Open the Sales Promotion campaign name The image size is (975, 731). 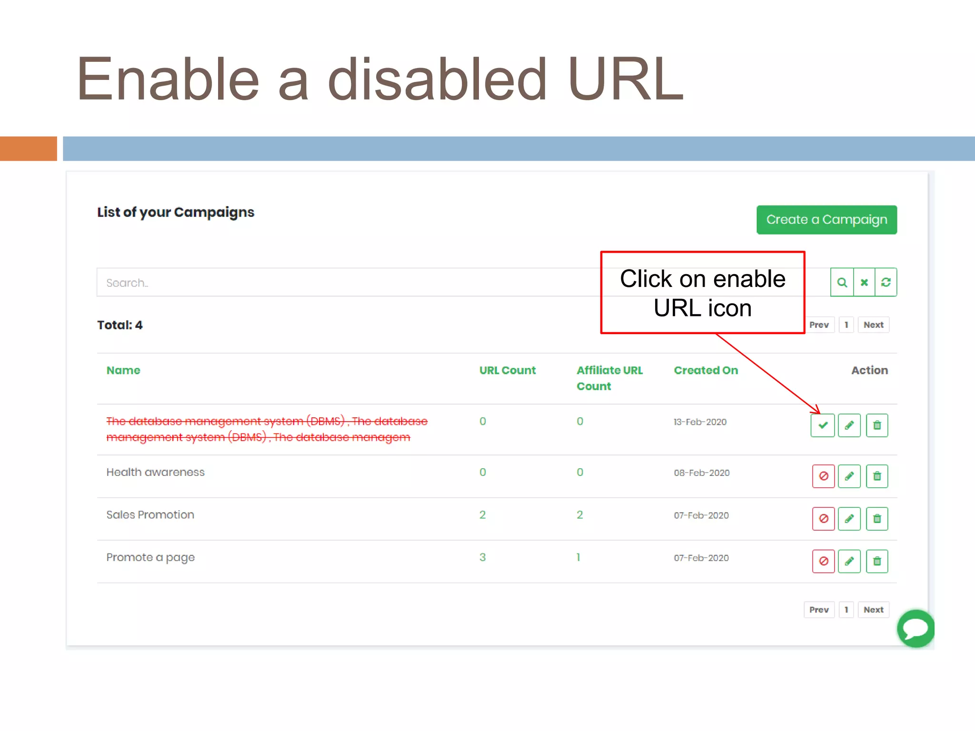[x=150, y=515]
